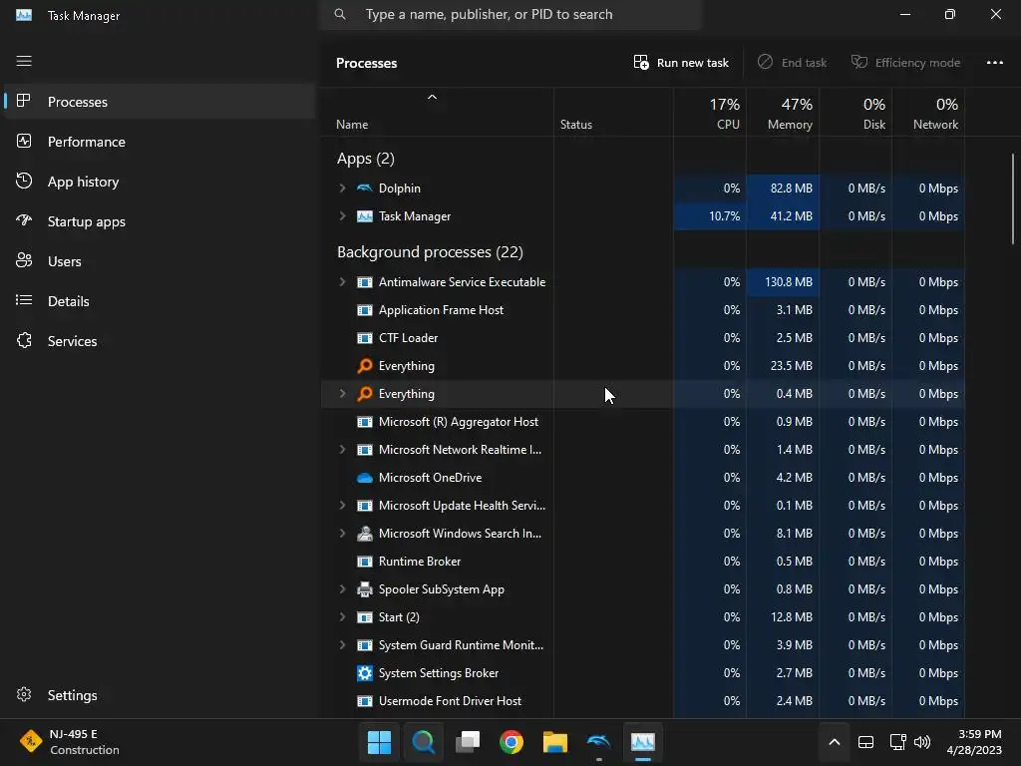This screenshot has height=766, width=1021.
Task: Switch to the Performance page
Action: point(160,142)
